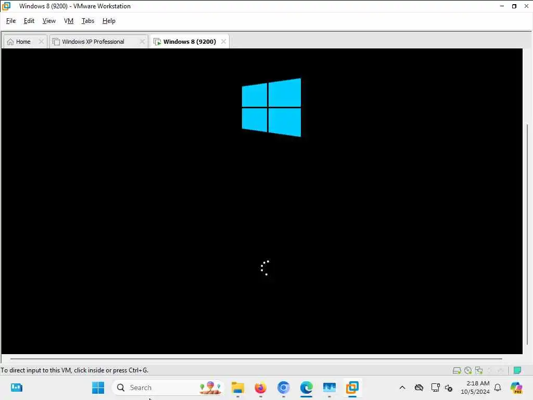Open the VM menu

[69, 21]
